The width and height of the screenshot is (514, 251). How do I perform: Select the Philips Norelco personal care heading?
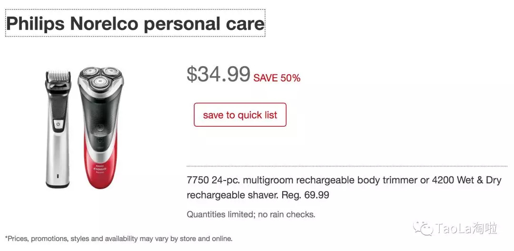135,23
